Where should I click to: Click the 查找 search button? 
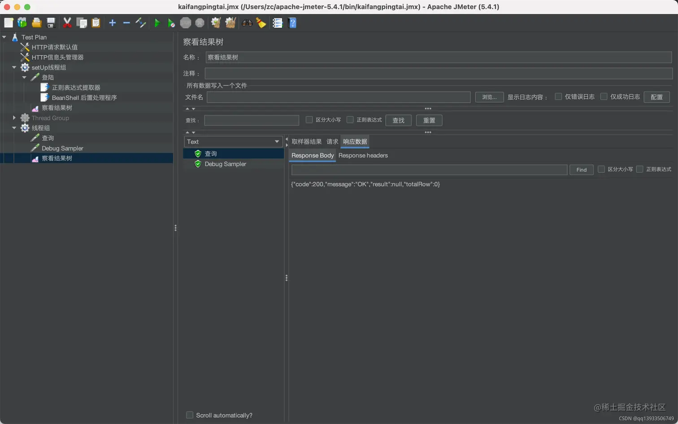pos(399,120)
